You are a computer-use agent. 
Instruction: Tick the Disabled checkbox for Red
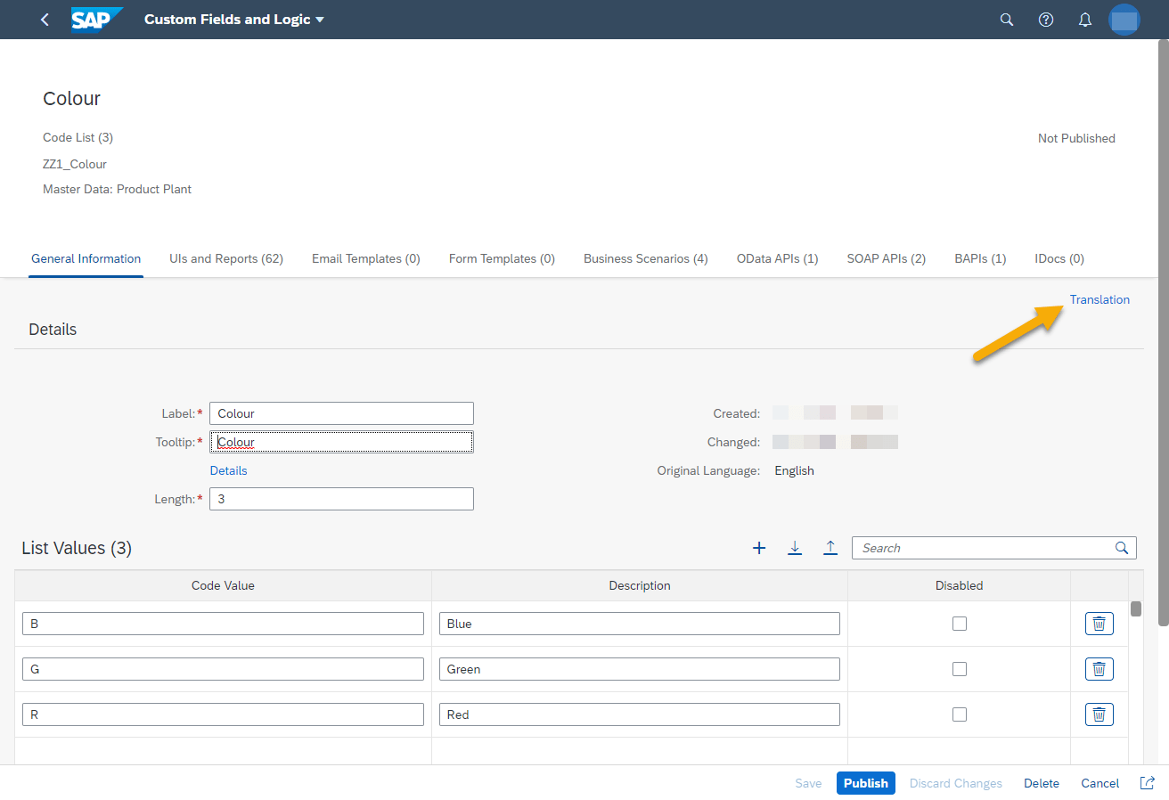click(960, 714)
